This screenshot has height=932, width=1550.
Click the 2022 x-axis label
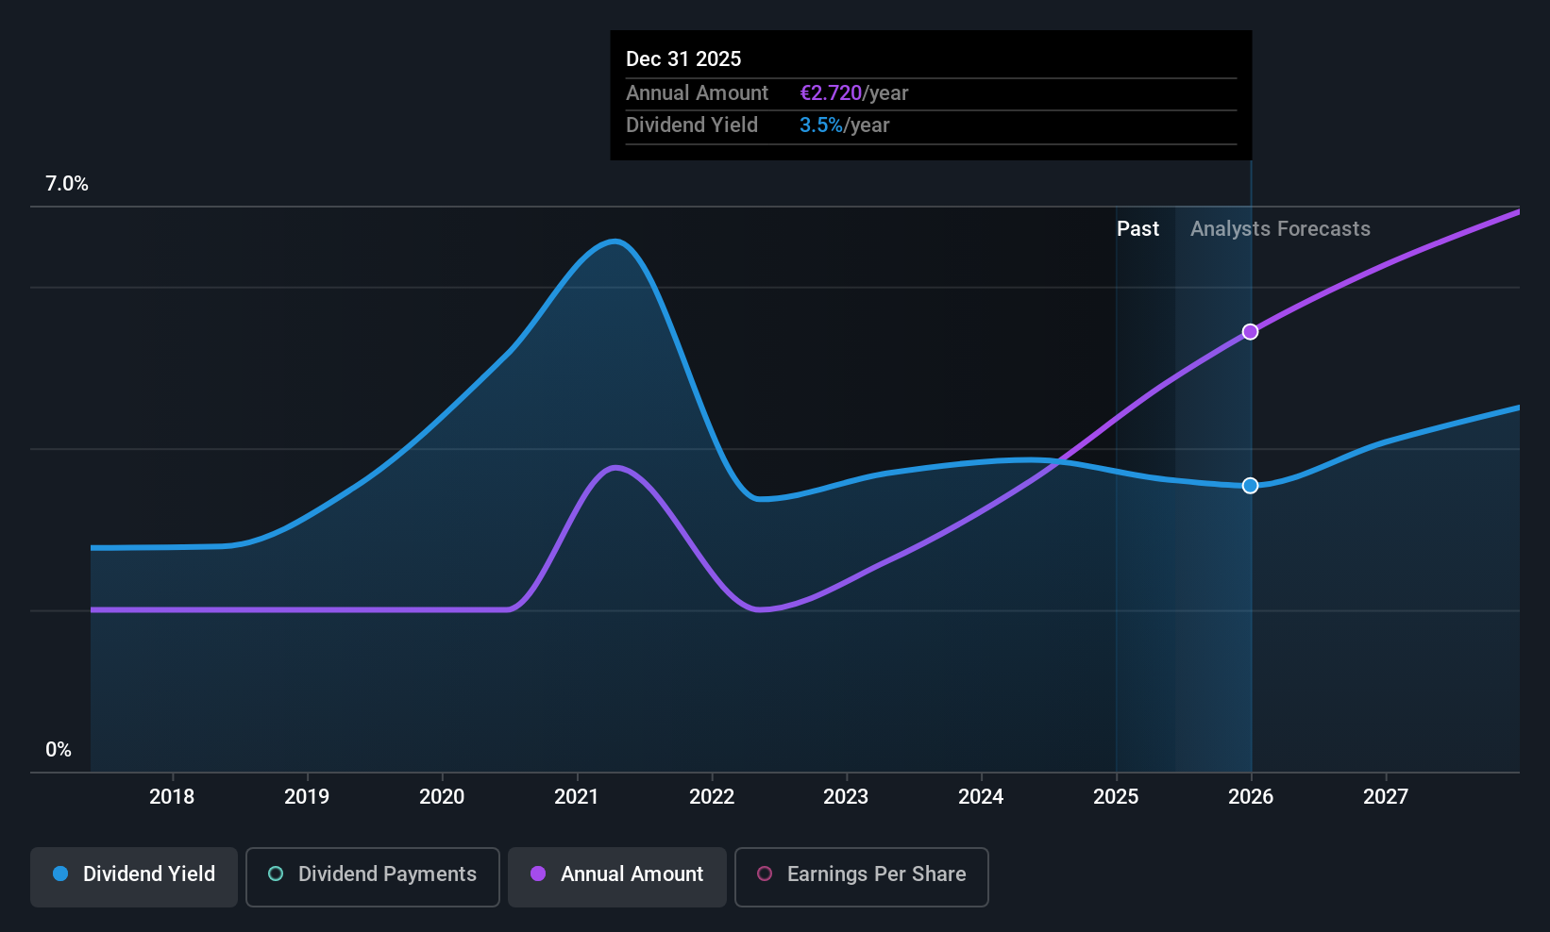point(712,797)
